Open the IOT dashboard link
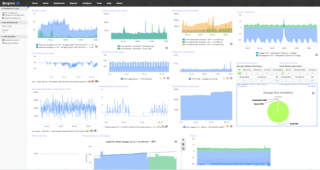 click(3, 32)
